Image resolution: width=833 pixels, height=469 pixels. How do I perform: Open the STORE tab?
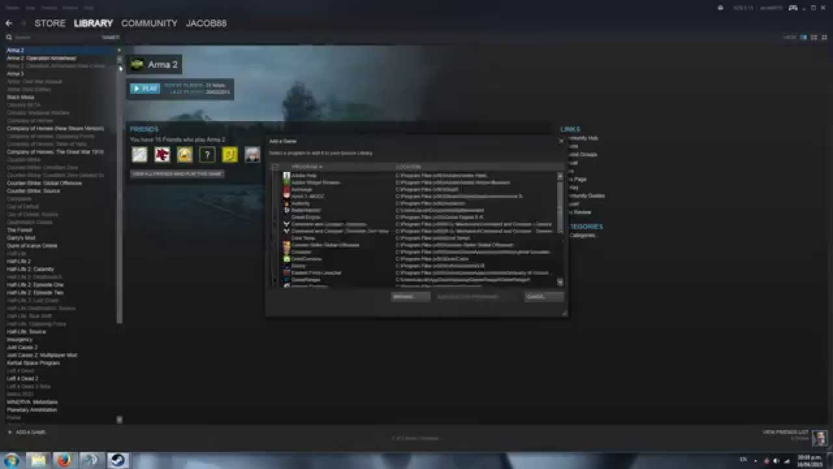tap(50, 23)
